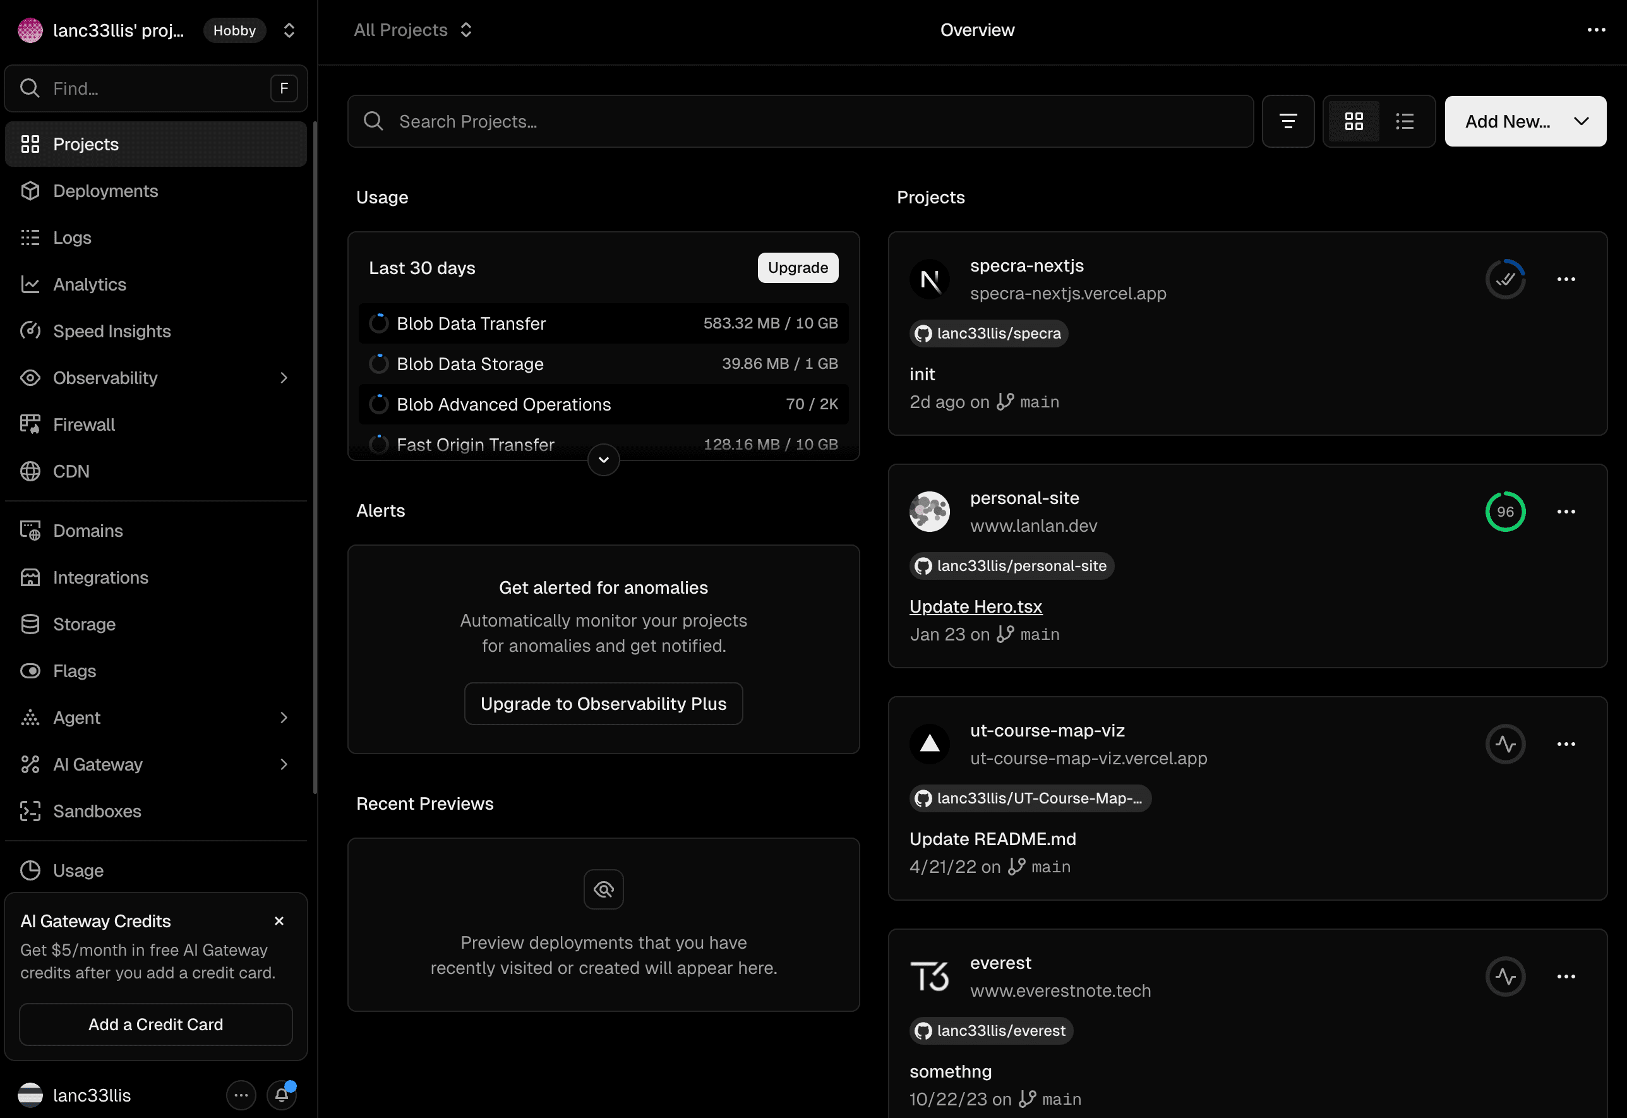Open the notification bell indicator
This screenshot has height=1118, width=1627.
[x=282, y=1094]
